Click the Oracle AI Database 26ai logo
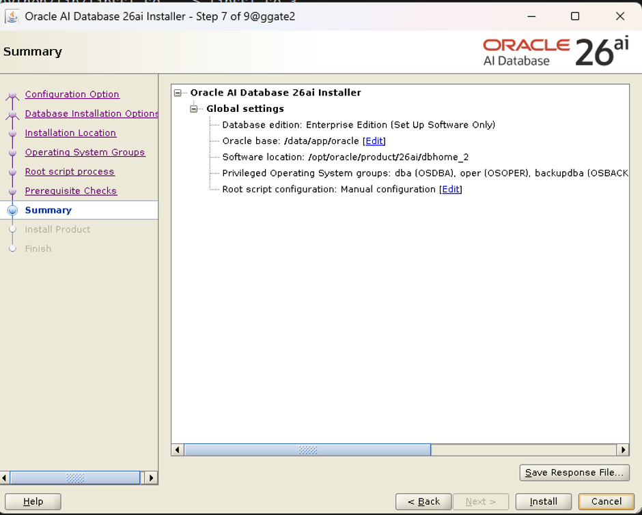Viewport: 642px width, 515px height. coord(556,52)
